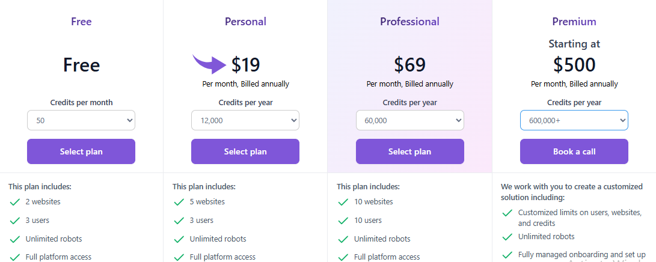Click checkmark icon next to '2 websites'
This screenshot has width=656, height=262.
(15, 202)
